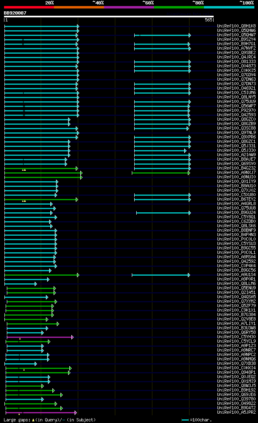258x423 pixels.
Task: Click the cyan right segment of A9U1S4 alignment
Action: click(161, 275)
